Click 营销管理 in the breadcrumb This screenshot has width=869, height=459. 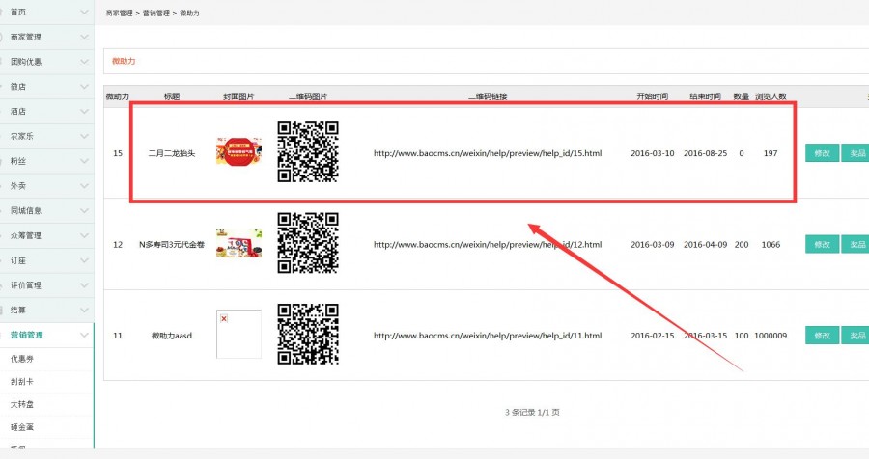[x=156, y=13]
